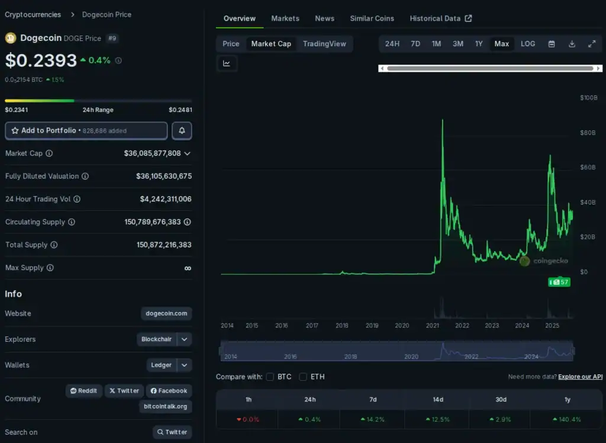Select the Max time range
The width and height of the screenshot is (606, 443).
coord(502,44)
